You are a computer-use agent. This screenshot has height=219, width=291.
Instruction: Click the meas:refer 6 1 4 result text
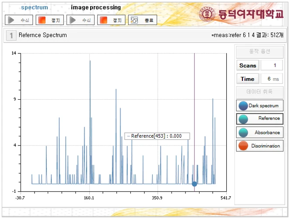point(247,35)
